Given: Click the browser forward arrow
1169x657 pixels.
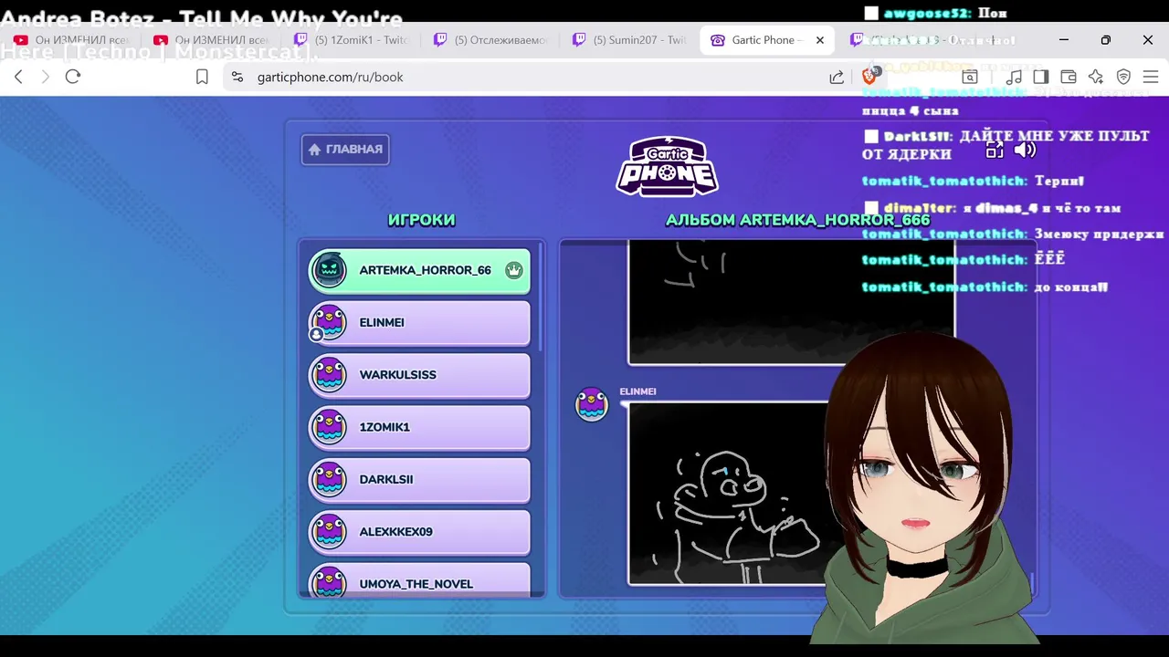Looking at the screenshot, I should click(46, 78).
